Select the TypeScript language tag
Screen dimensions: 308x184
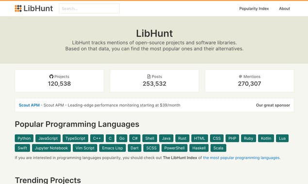click(x=76, y=138)
